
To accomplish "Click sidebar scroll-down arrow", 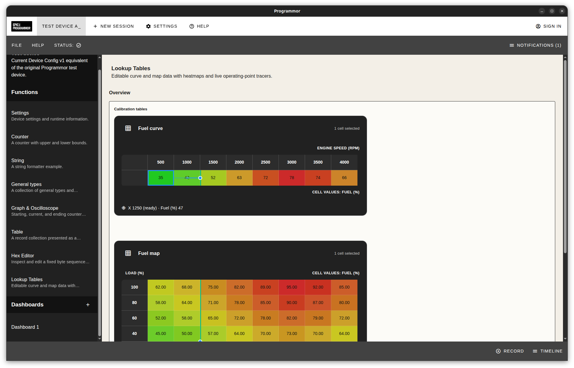I will [x=99, y=339].
